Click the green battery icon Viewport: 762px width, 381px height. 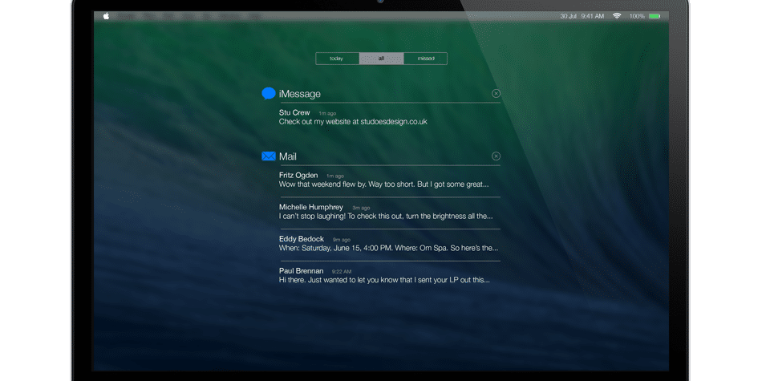pos(655,16)
